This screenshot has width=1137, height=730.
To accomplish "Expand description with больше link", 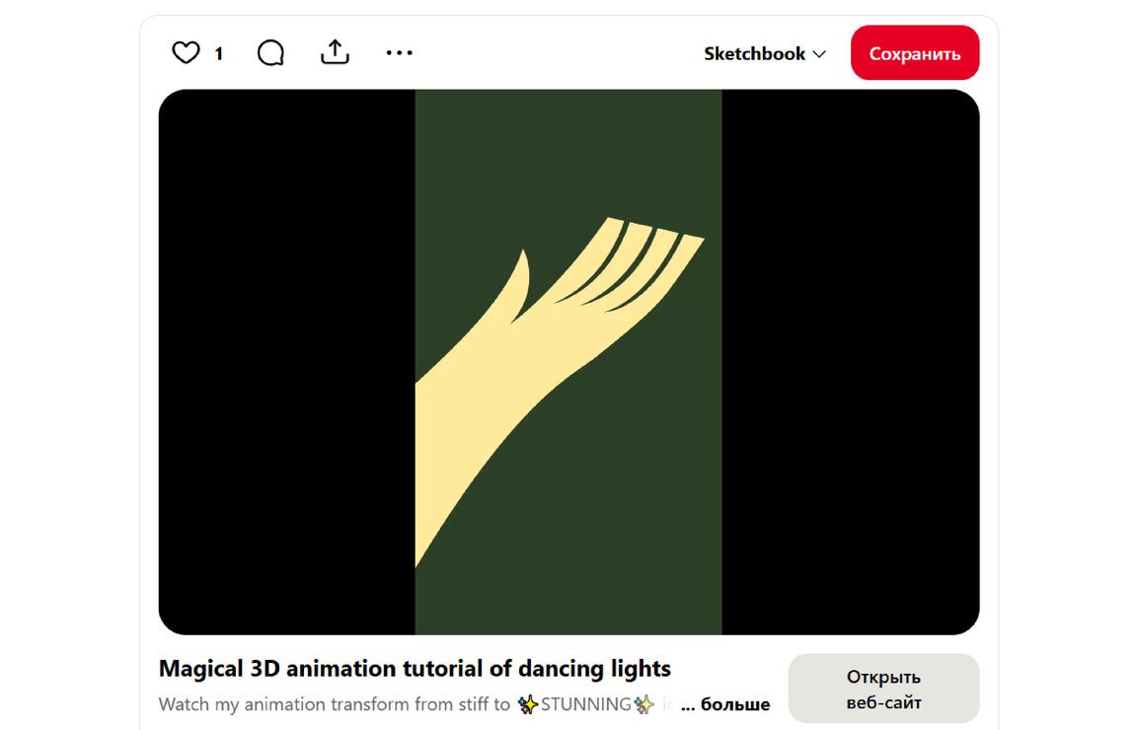I will coord(735,704).
